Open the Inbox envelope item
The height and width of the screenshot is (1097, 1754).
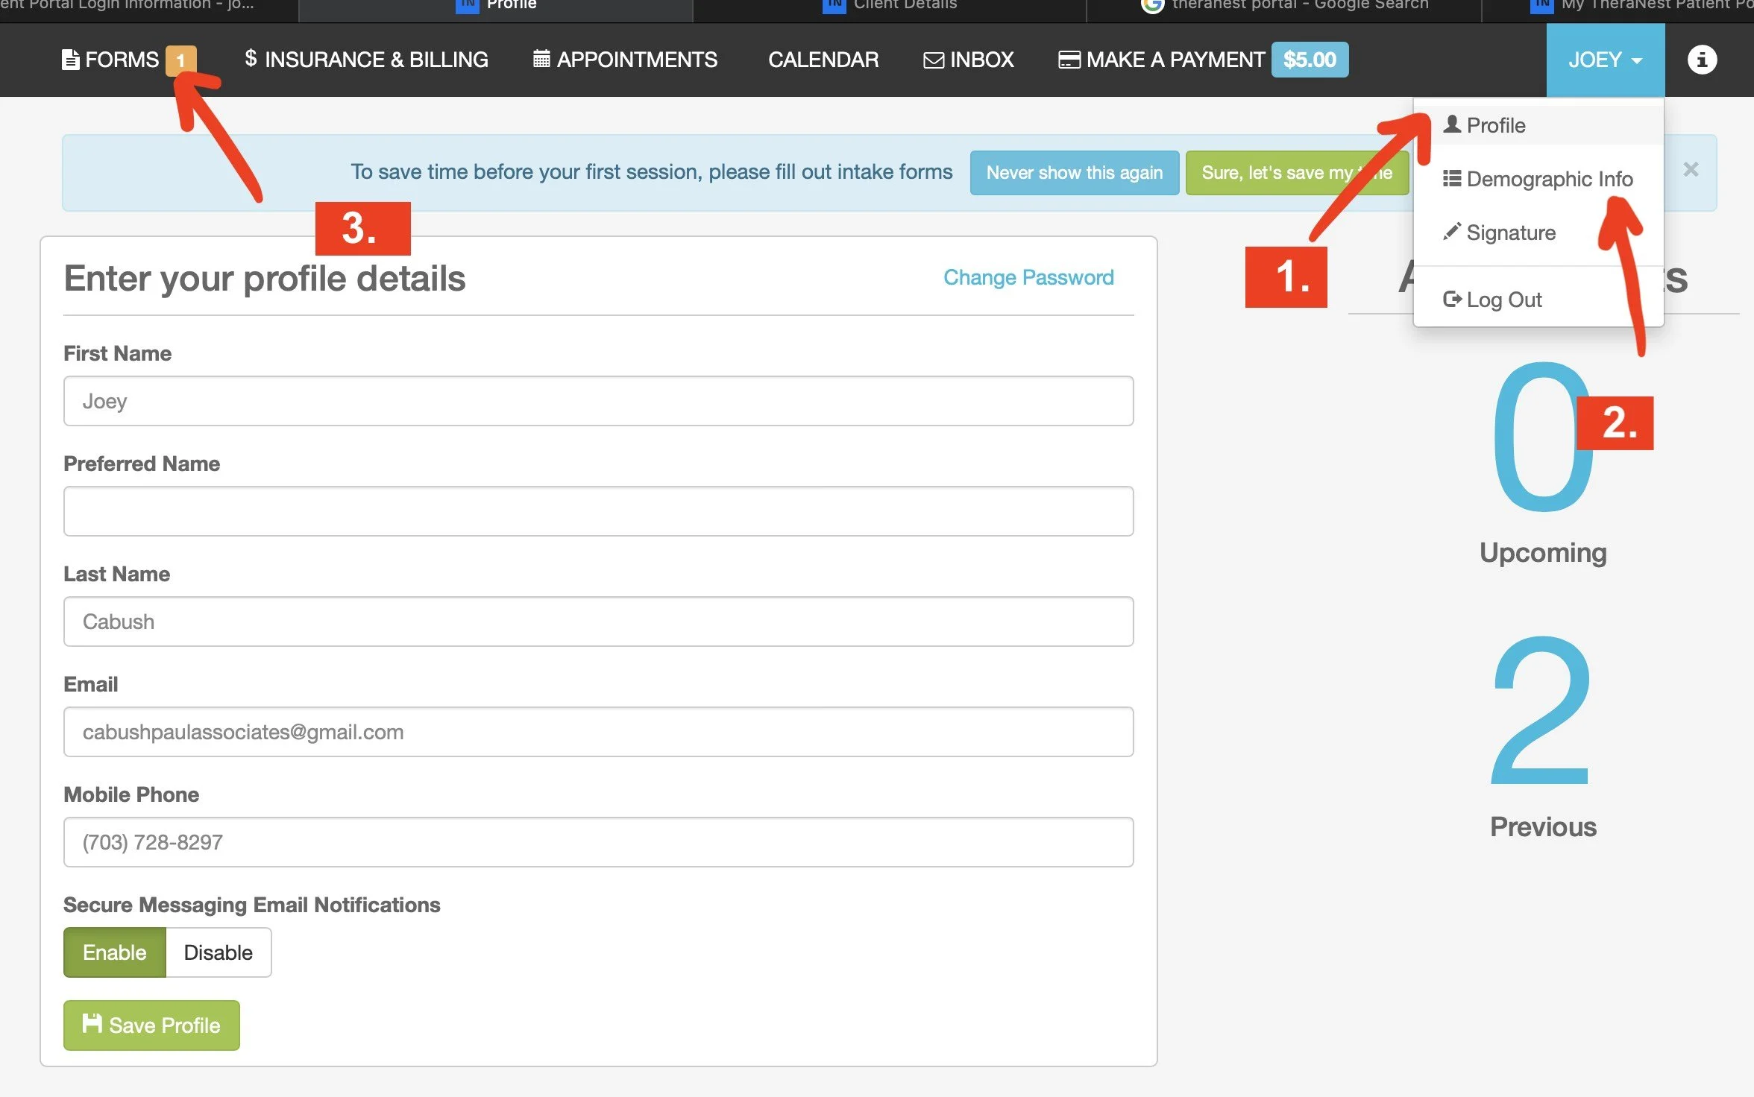[x=968, y=60]
